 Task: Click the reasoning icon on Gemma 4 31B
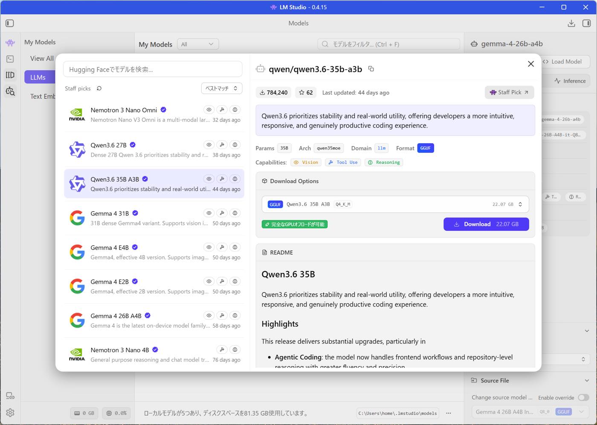pyautogui.click(x=235, y=213)
